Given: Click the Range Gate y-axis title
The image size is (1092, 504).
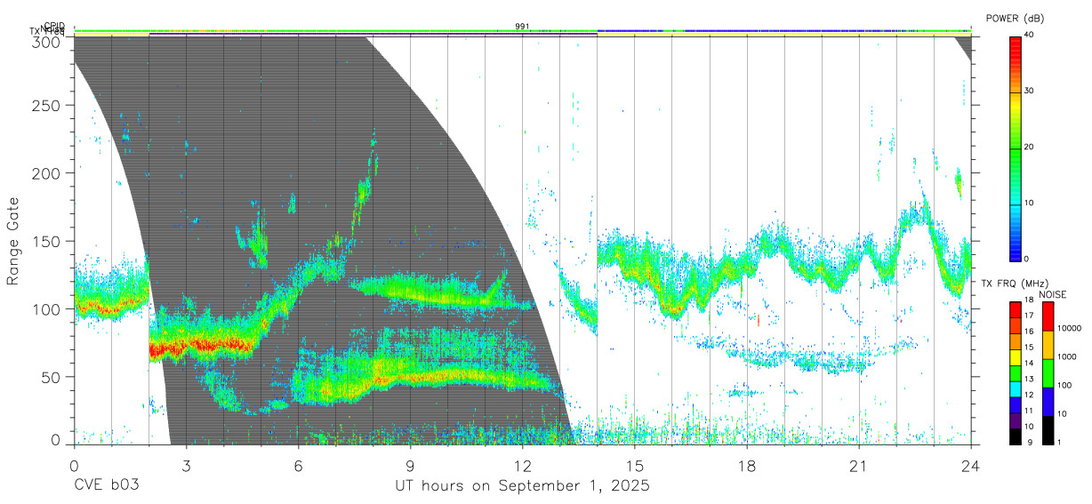Looking at the screenshot, I should click(x=13, y=241).
